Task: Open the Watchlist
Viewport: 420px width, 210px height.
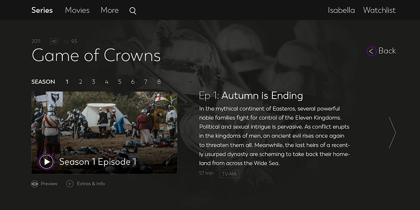Action: (x=379, y=10)
